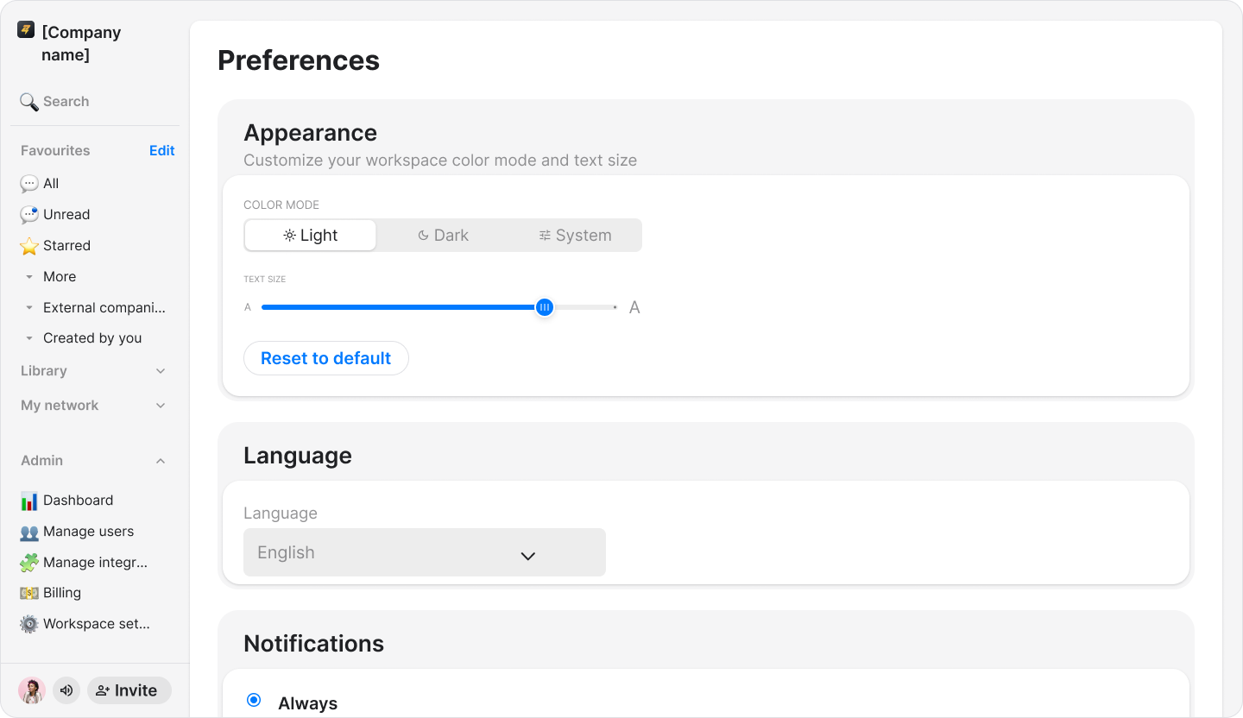Open the user profile avatar
Viewport: 1243px width, 718px height.
pos(32,690)
